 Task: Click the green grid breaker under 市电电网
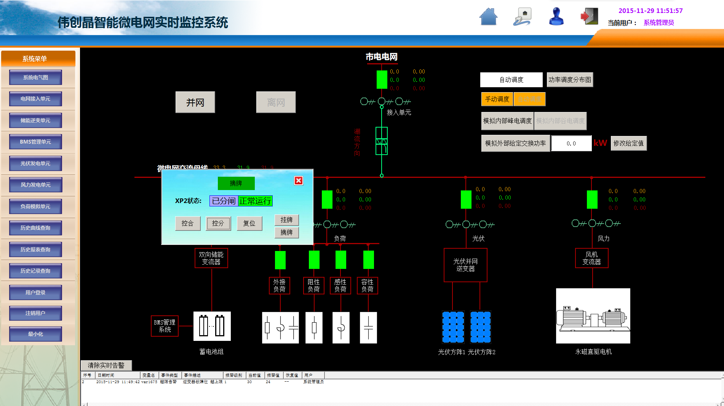(382, 80)
